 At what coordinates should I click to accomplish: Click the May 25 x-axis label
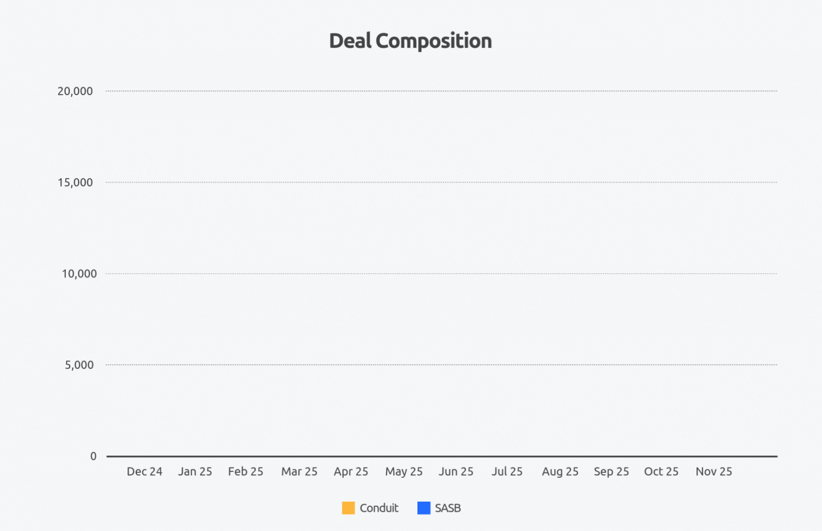(404, 471)
